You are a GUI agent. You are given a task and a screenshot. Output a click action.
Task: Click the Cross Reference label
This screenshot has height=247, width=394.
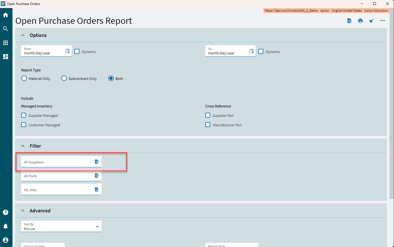tap(218, 106)
